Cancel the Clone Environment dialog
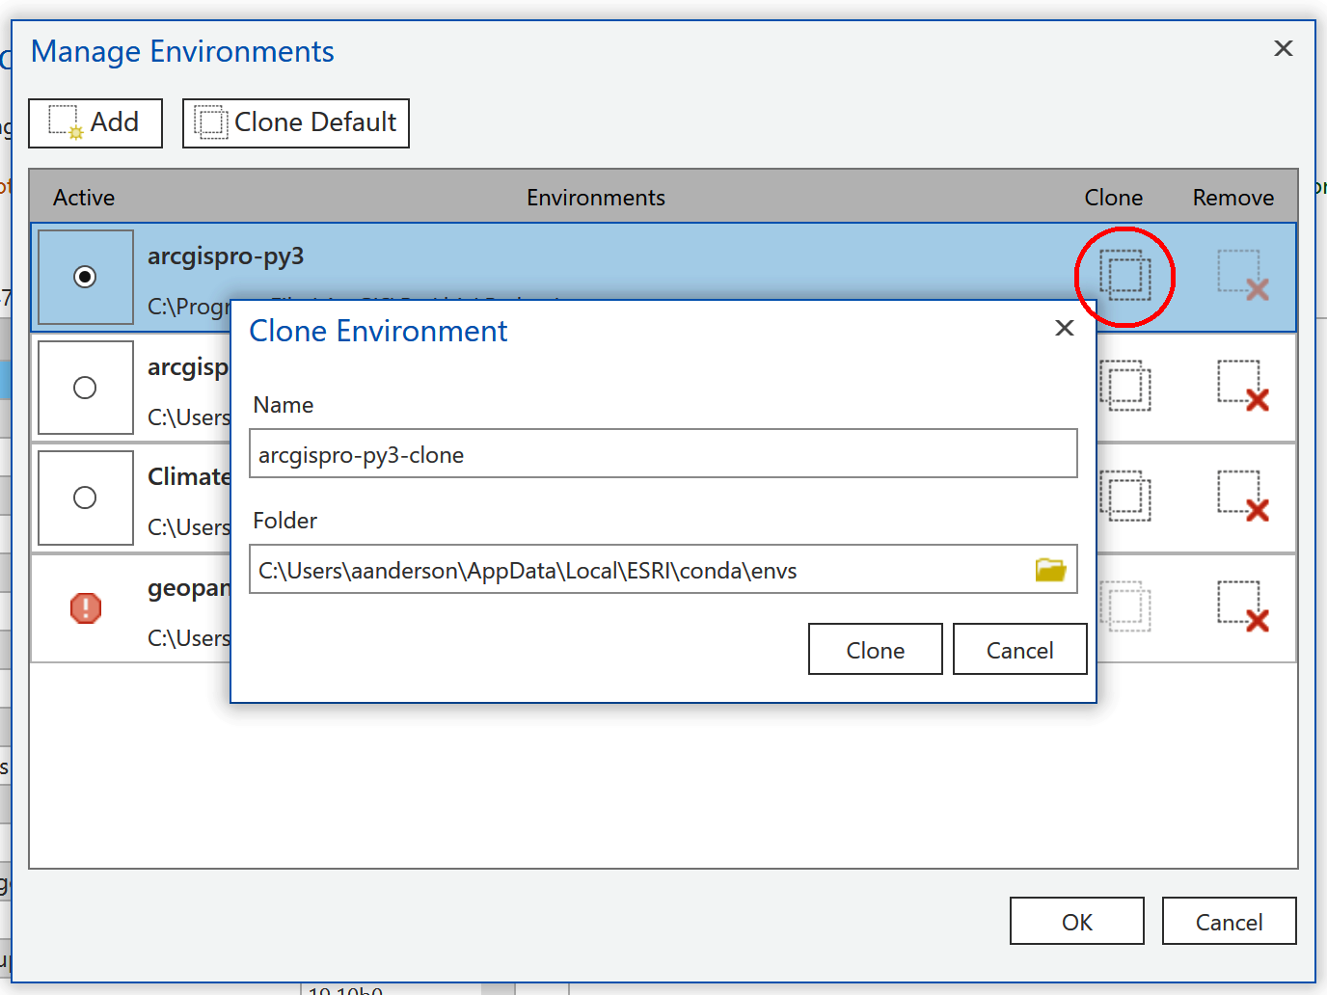 [x=1019, y=649]
